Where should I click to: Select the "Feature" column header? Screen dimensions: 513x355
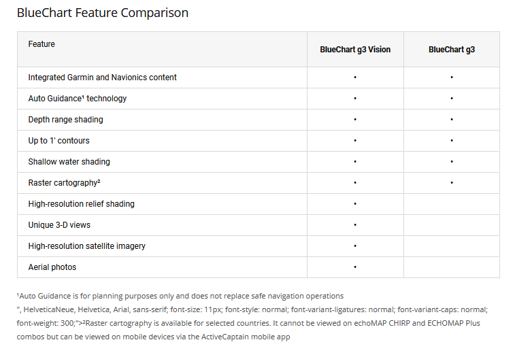[42, 44]
